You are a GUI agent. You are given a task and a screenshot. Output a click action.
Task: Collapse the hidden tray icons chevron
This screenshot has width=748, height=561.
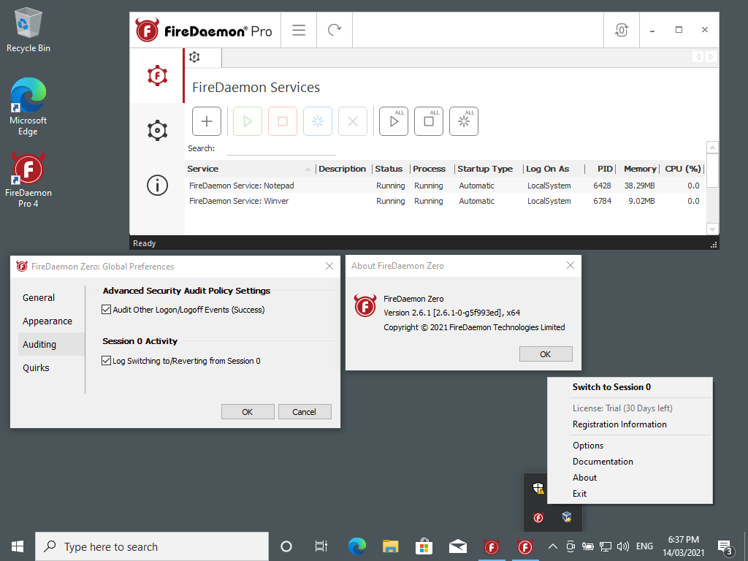pos(552,546)
